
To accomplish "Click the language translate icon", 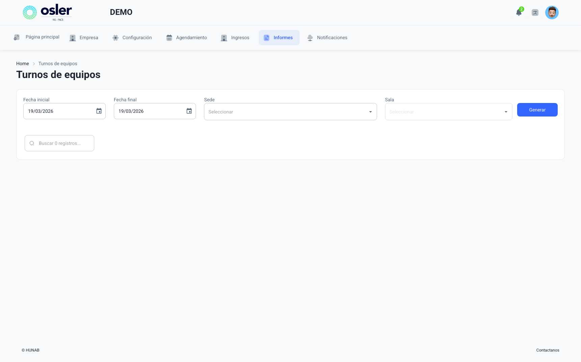I will (x=535, y=12).
